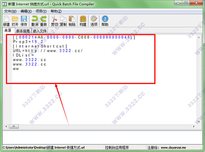Click the line starting with [{000214A0
Screen dimensions: 205x152
coord(74,37)
